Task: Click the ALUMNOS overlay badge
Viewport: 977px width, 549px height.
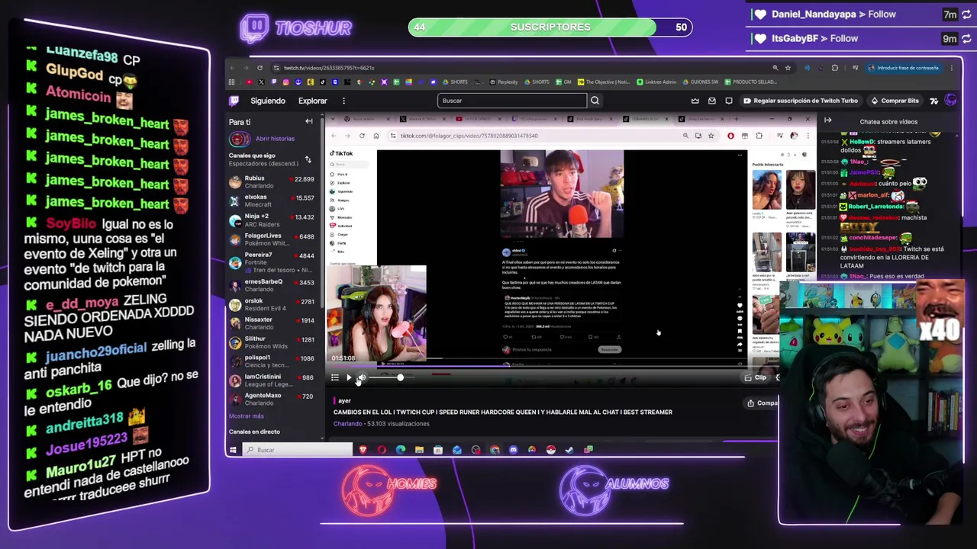Action: (x=615, y=488)
